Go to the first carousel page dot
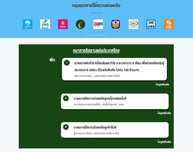 pyautogui.click(x=87, y=35)
